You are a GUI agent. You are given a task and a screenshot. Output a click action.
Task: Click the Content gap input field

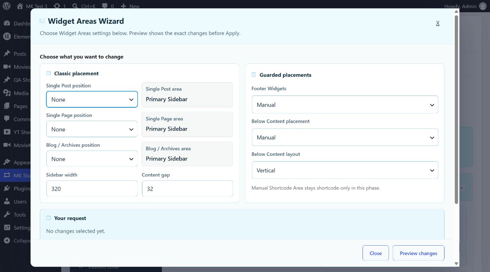pyautogui.click(x=188, y=189)
